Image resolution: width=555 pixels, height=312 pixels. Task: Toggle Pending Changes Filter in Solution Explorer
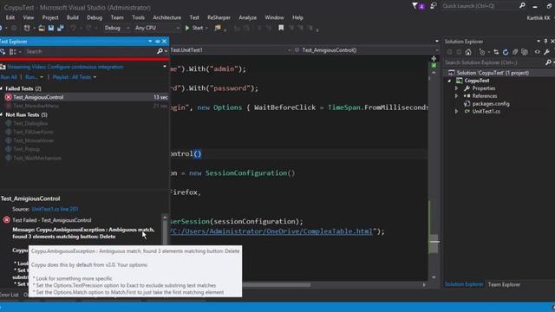[x=482, y=52]
